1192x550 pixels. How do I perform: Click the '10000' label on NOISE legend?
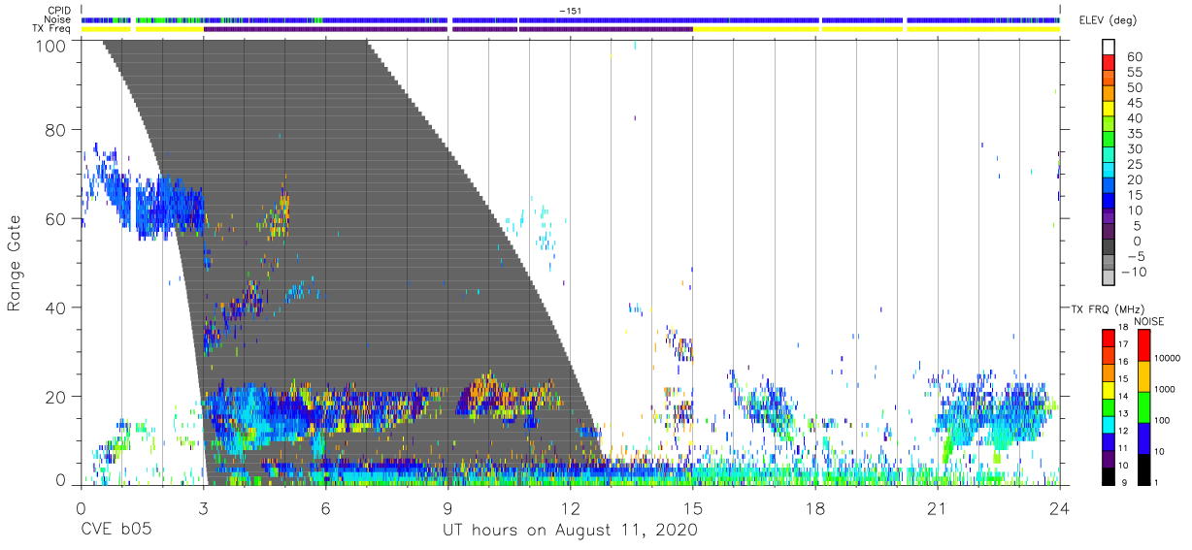pyautogui.click(x=1169, y=359)
